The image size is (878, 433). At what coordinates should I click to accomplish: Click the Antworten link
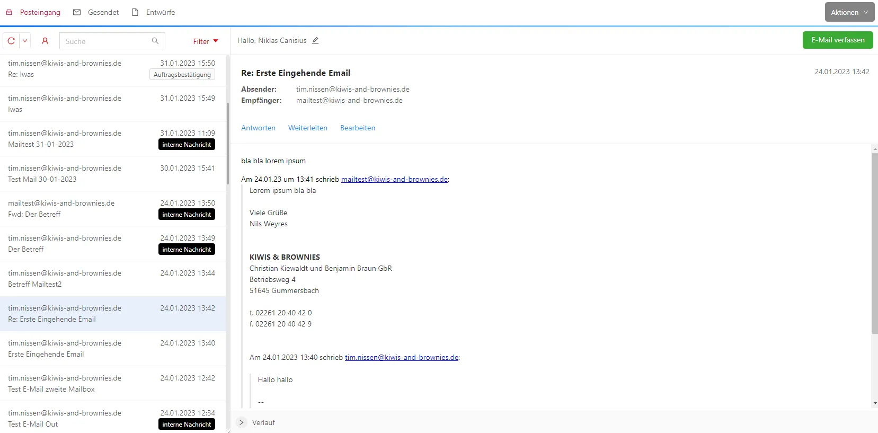tap(258, 128)
